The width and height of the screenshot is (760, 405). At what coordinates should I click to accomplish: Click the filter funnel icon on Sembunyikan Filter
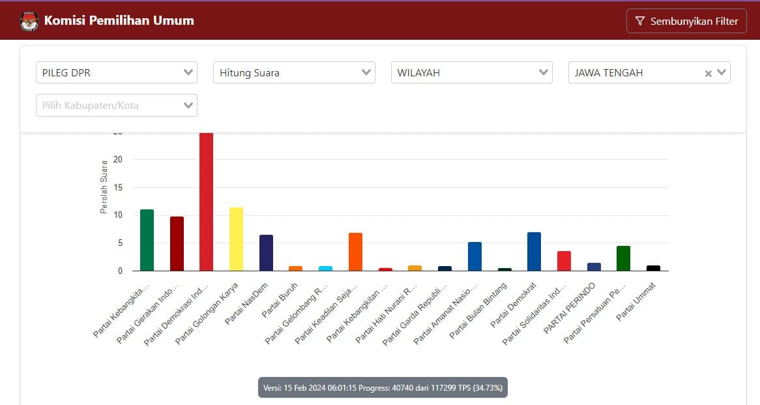coord(639,20)
